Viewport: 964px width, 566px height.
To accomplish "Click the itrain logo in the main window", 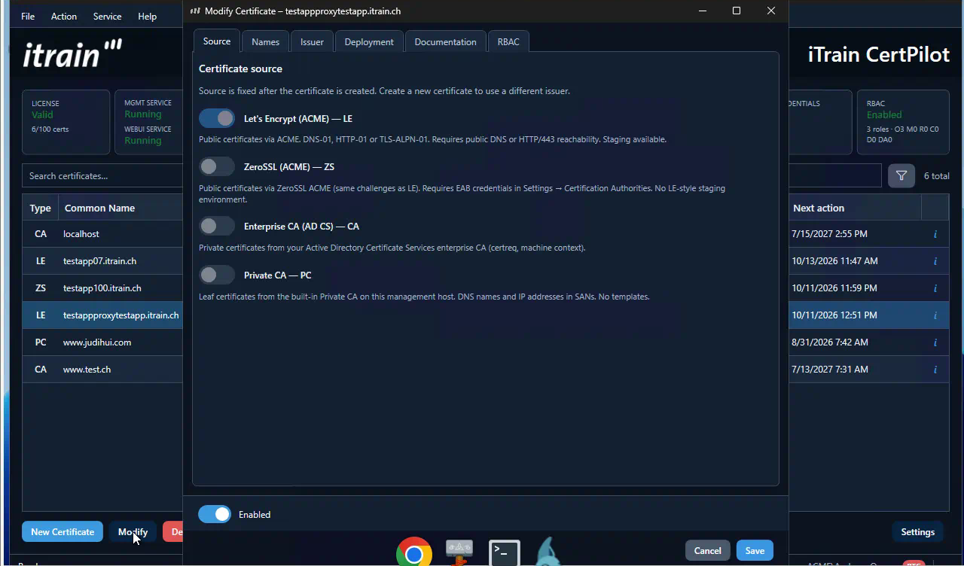I will pos(72,54).
